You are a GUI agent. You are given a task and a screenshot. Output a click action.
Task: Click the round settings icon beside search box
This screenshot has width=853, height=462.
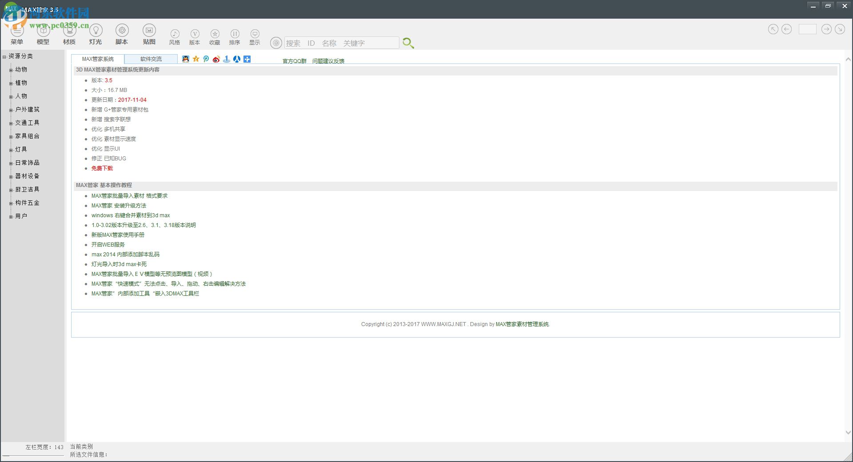pyautogui.click(x=276, y=43)
